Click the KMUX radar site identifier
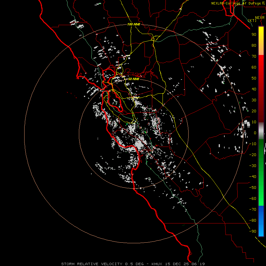266x266 pixels. pyautogui.click(x=157, y=264)
